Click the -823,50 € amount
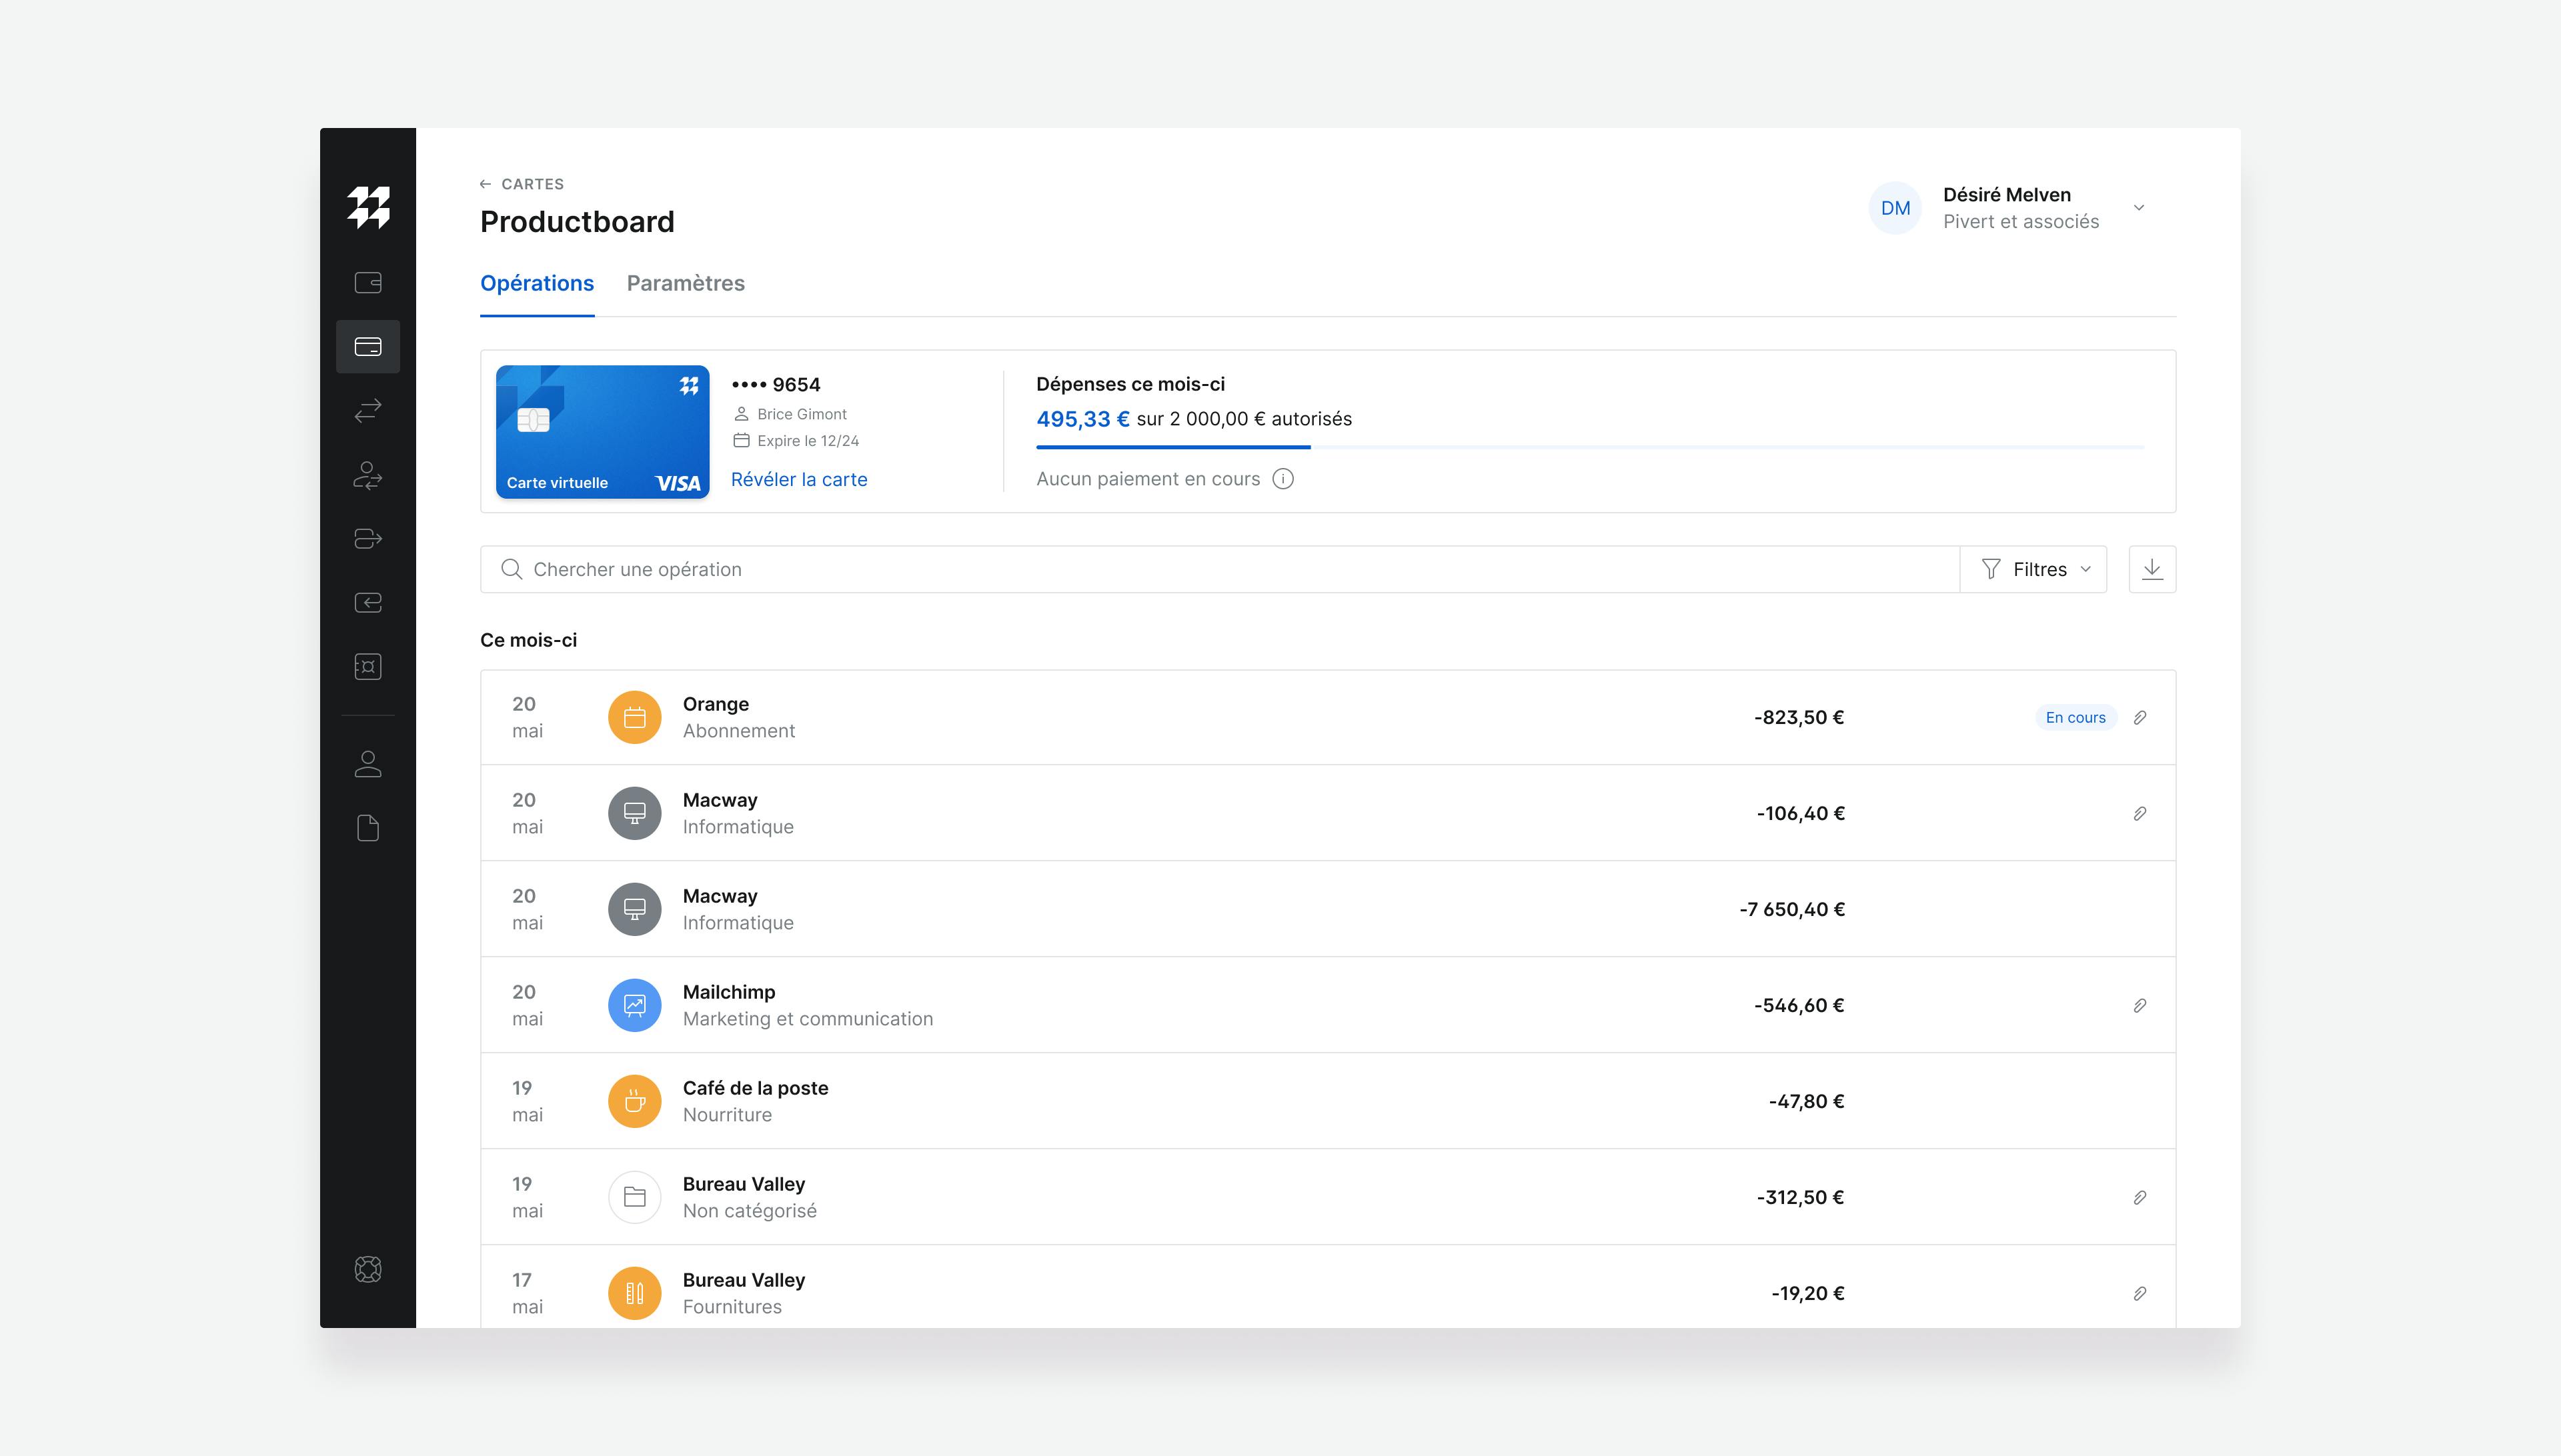Screen dimensions: 2561x1456 tap(1799, 717)
